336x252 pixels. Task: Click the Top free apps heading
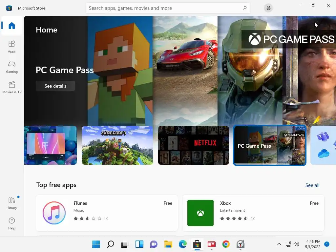pos(56,185)
